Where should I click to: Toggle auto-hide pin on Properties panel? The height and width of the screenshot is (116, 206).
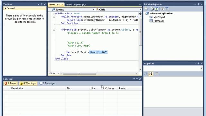point(198,63)
